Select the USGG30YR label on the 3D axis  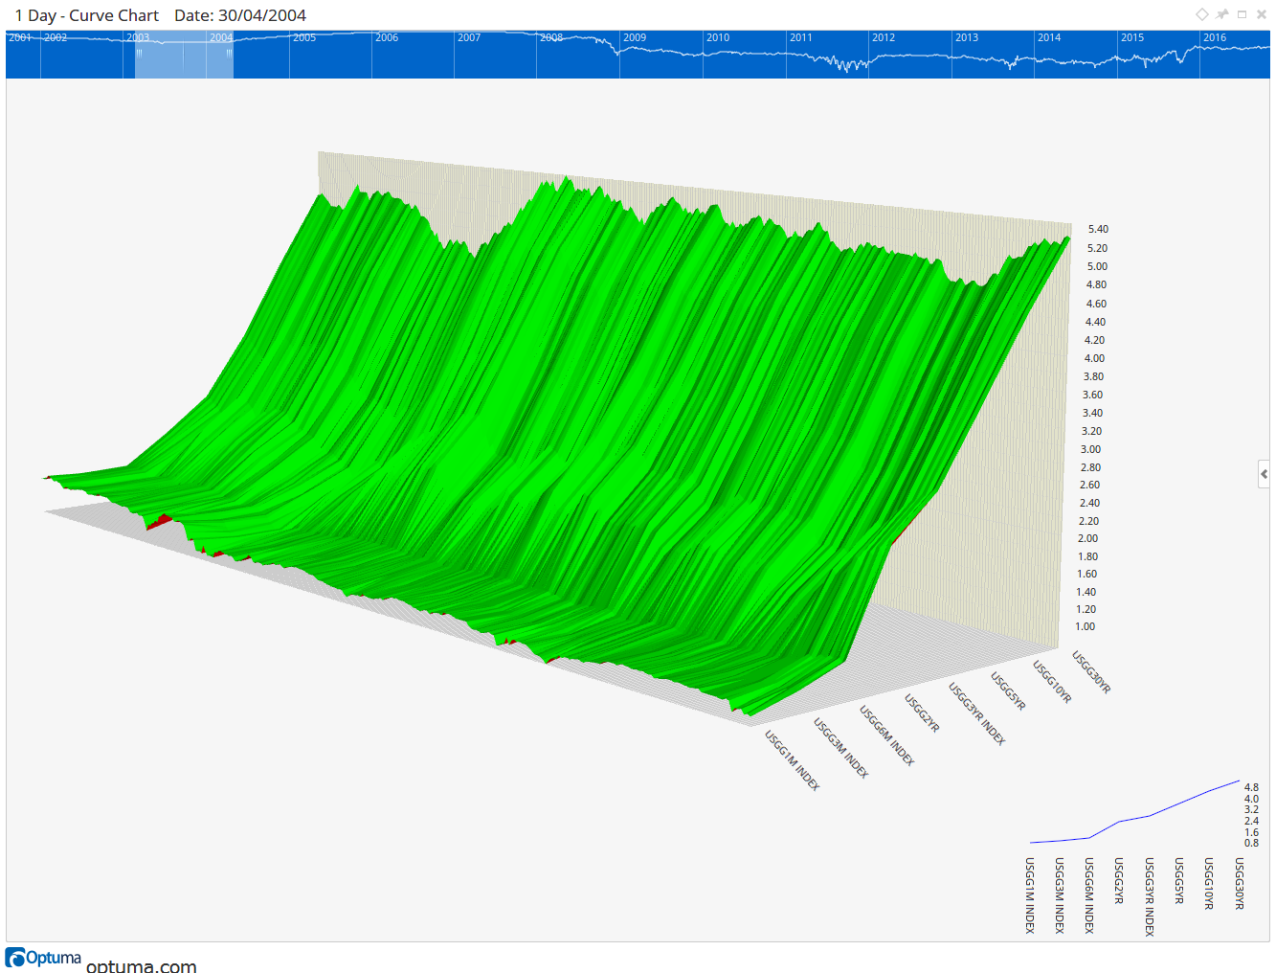pos(1091,672)
